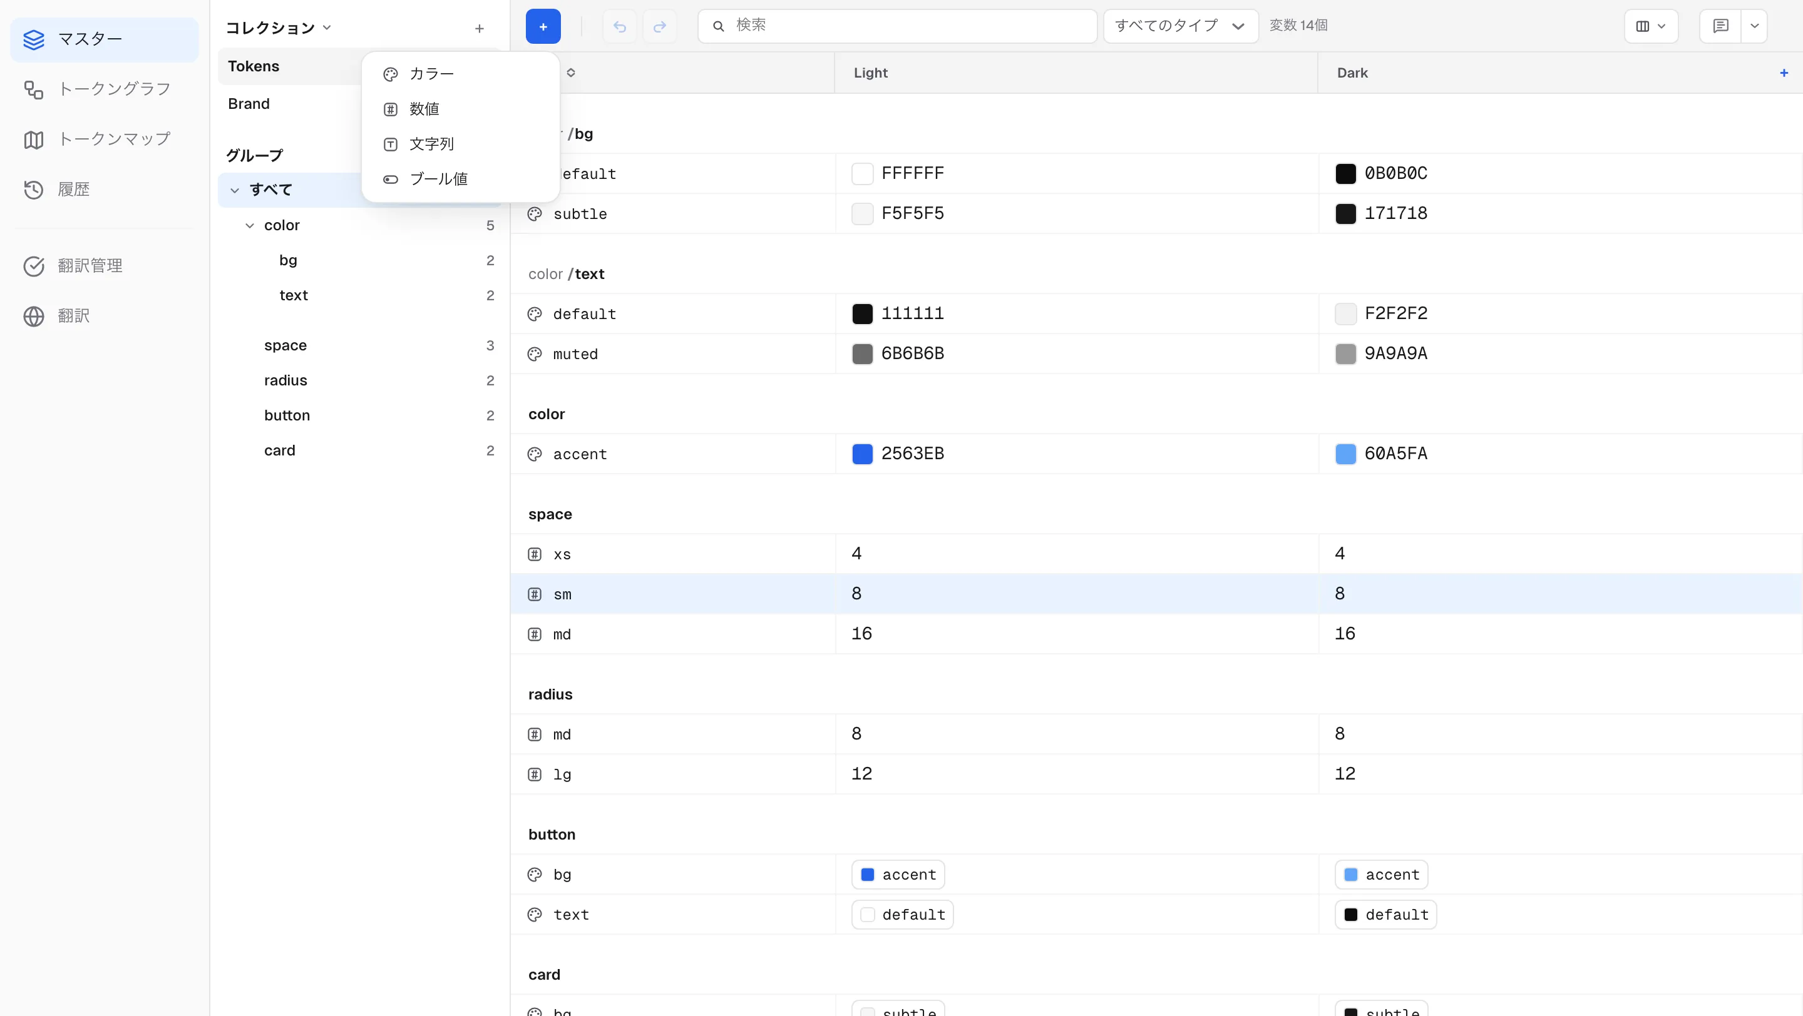The height and width of the screenshot is (1016, 1803).
Task: Click number icon of the xs row
Action: click(x=535, y=554)
